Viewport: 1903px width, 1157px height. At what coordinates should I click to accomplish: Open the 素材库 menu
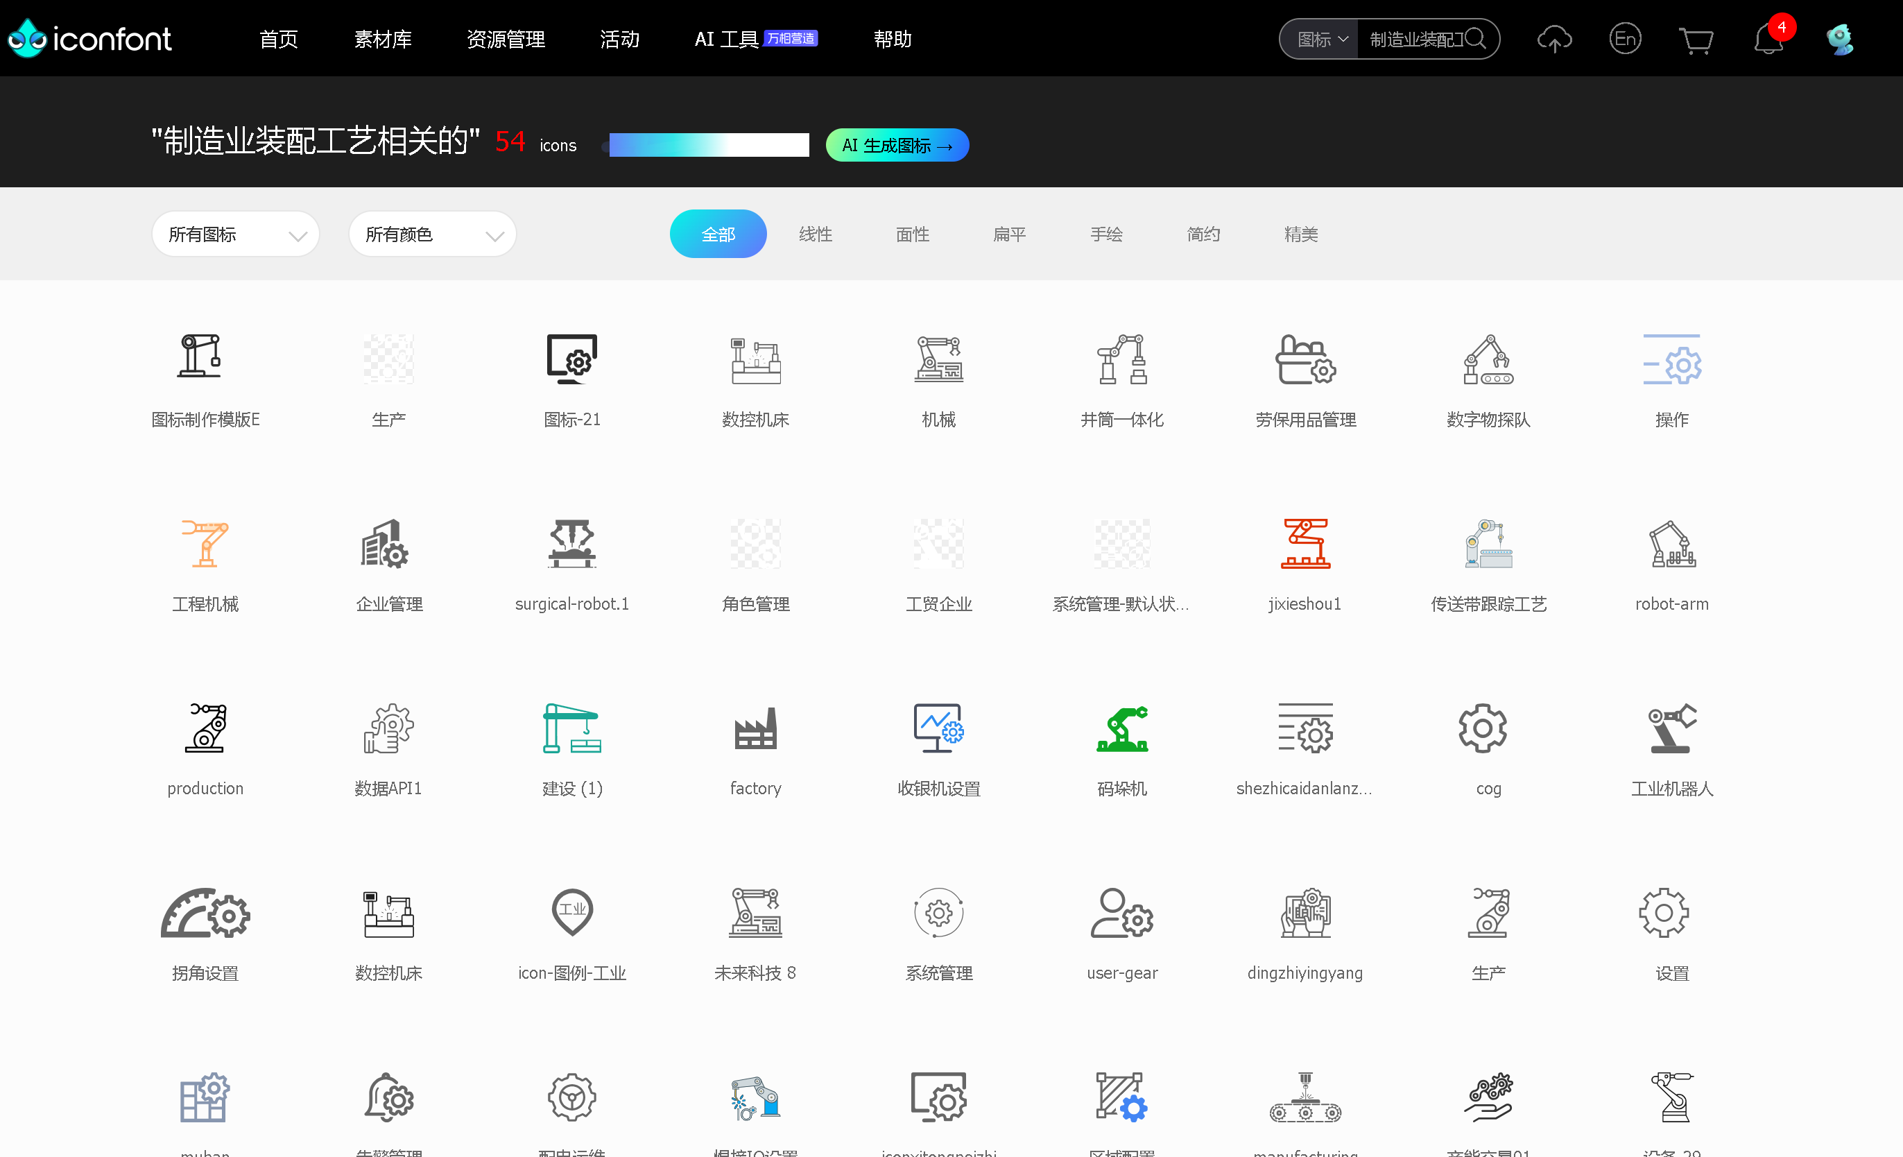(x=382, y=40)
